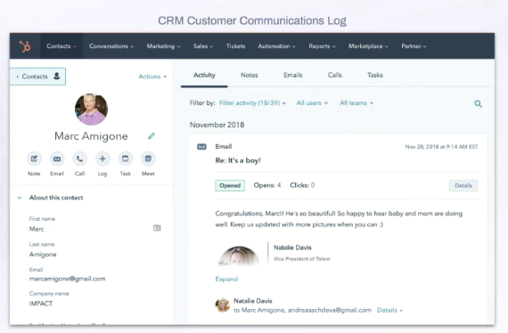Open the Actions dropdown menu
Screen dimensions: 508x333
152,77
